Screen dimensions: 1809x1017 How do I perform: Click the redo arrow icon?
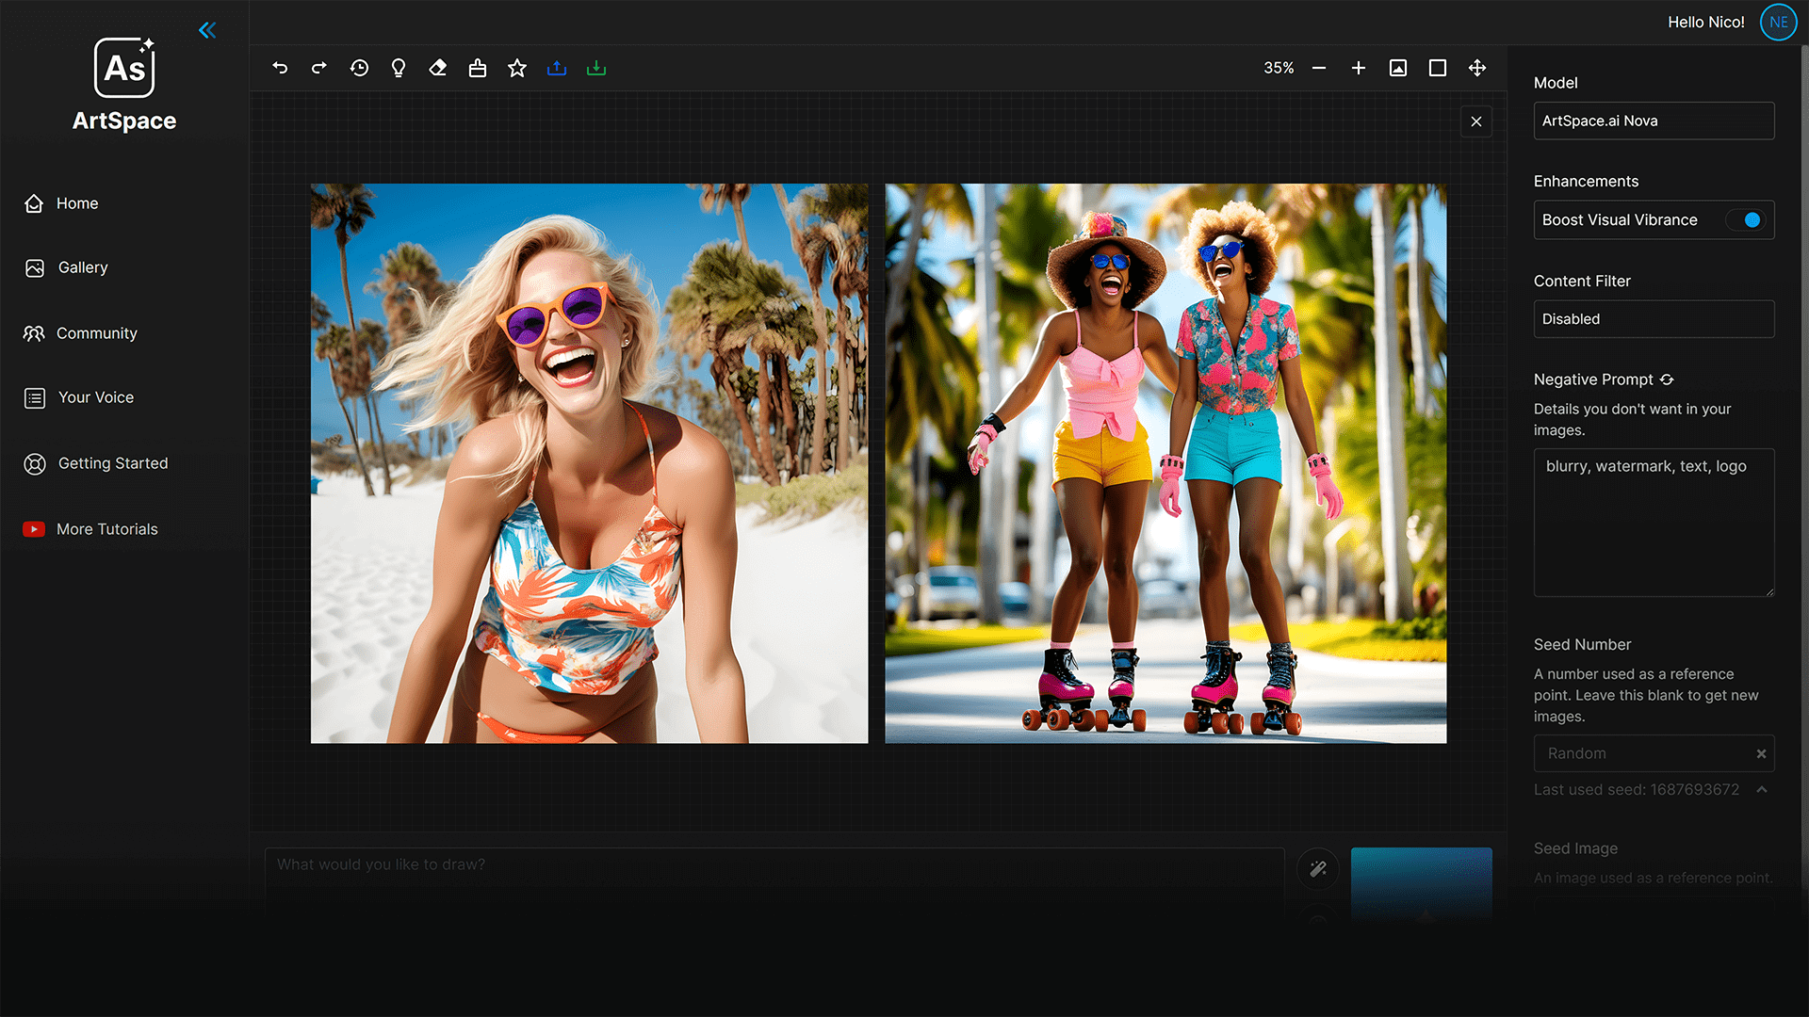[x=319, y=68]
